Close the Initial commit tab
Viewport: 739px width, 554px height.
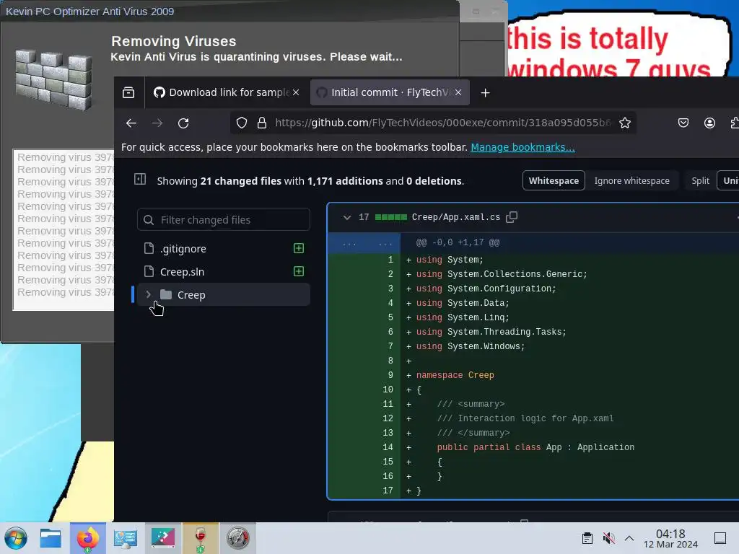pos(458,93)
